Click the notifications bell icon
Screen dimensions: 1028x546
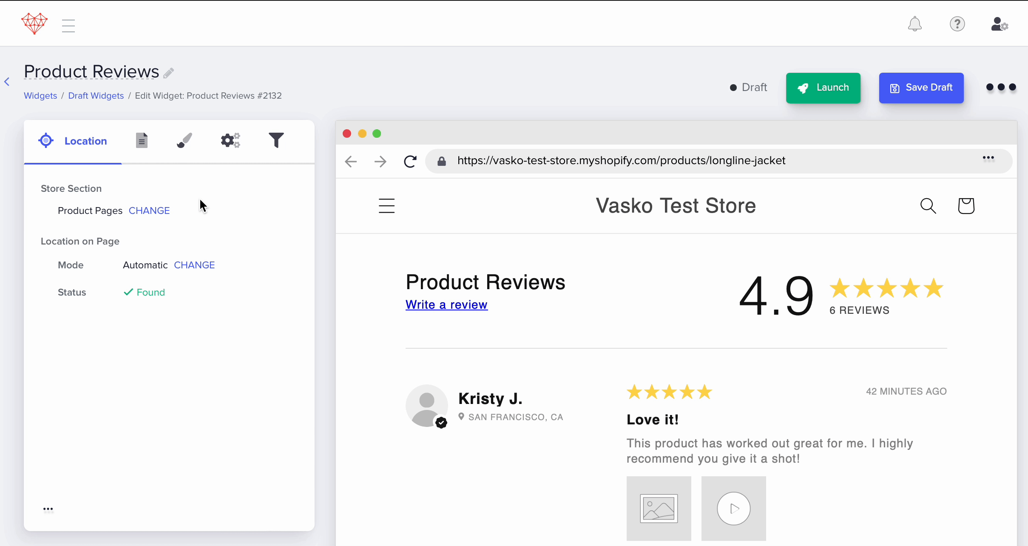915,24
